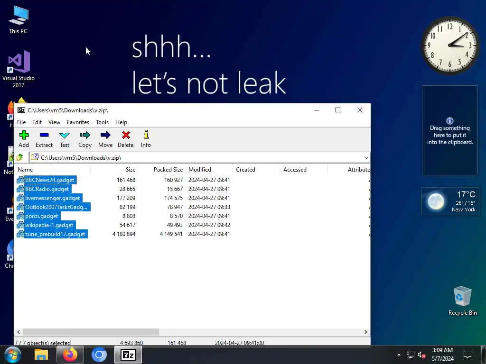The image size is (486, 364).
Task: Click modified date 2024-04-27 09:33
Action: [209, 207]
